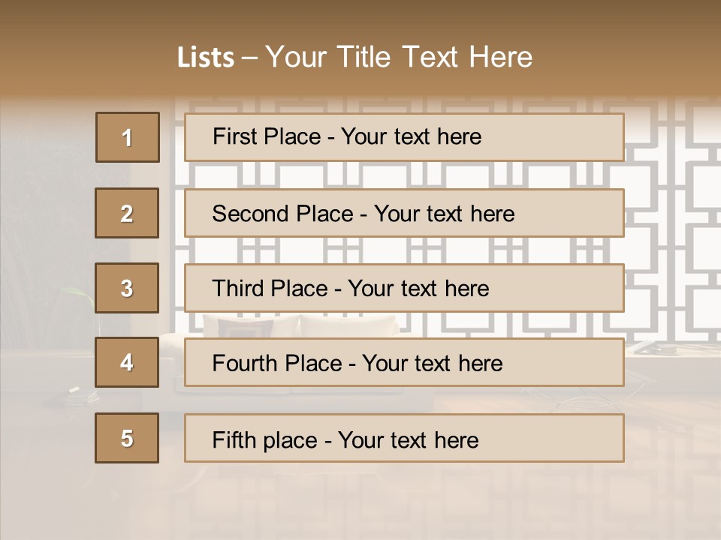
Task: Select the words "Second Place"
Action: (282, 214)
